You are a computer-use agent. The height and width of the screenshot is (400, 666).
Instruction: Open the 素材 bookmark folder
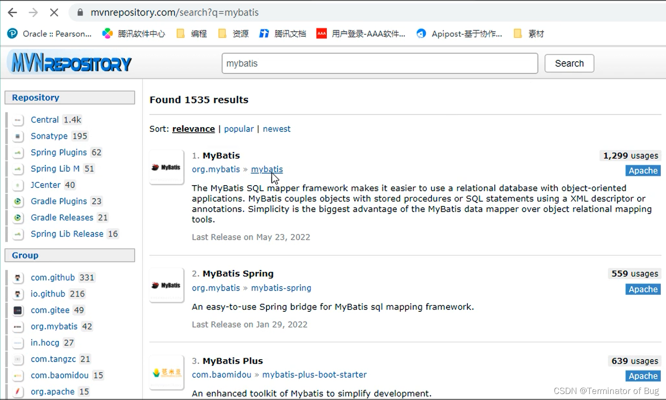coord(529,33)
